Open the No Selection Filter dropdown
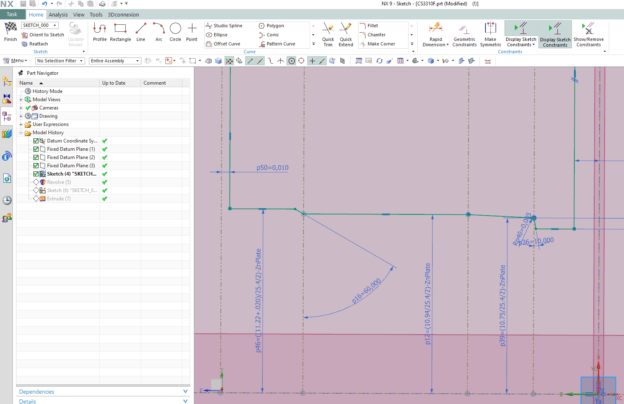This screenshot has height=404, width=624. (x=60, y=61)
